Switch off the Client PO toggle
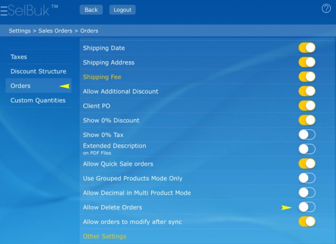336x244 pixels. (x=307, y=106)
